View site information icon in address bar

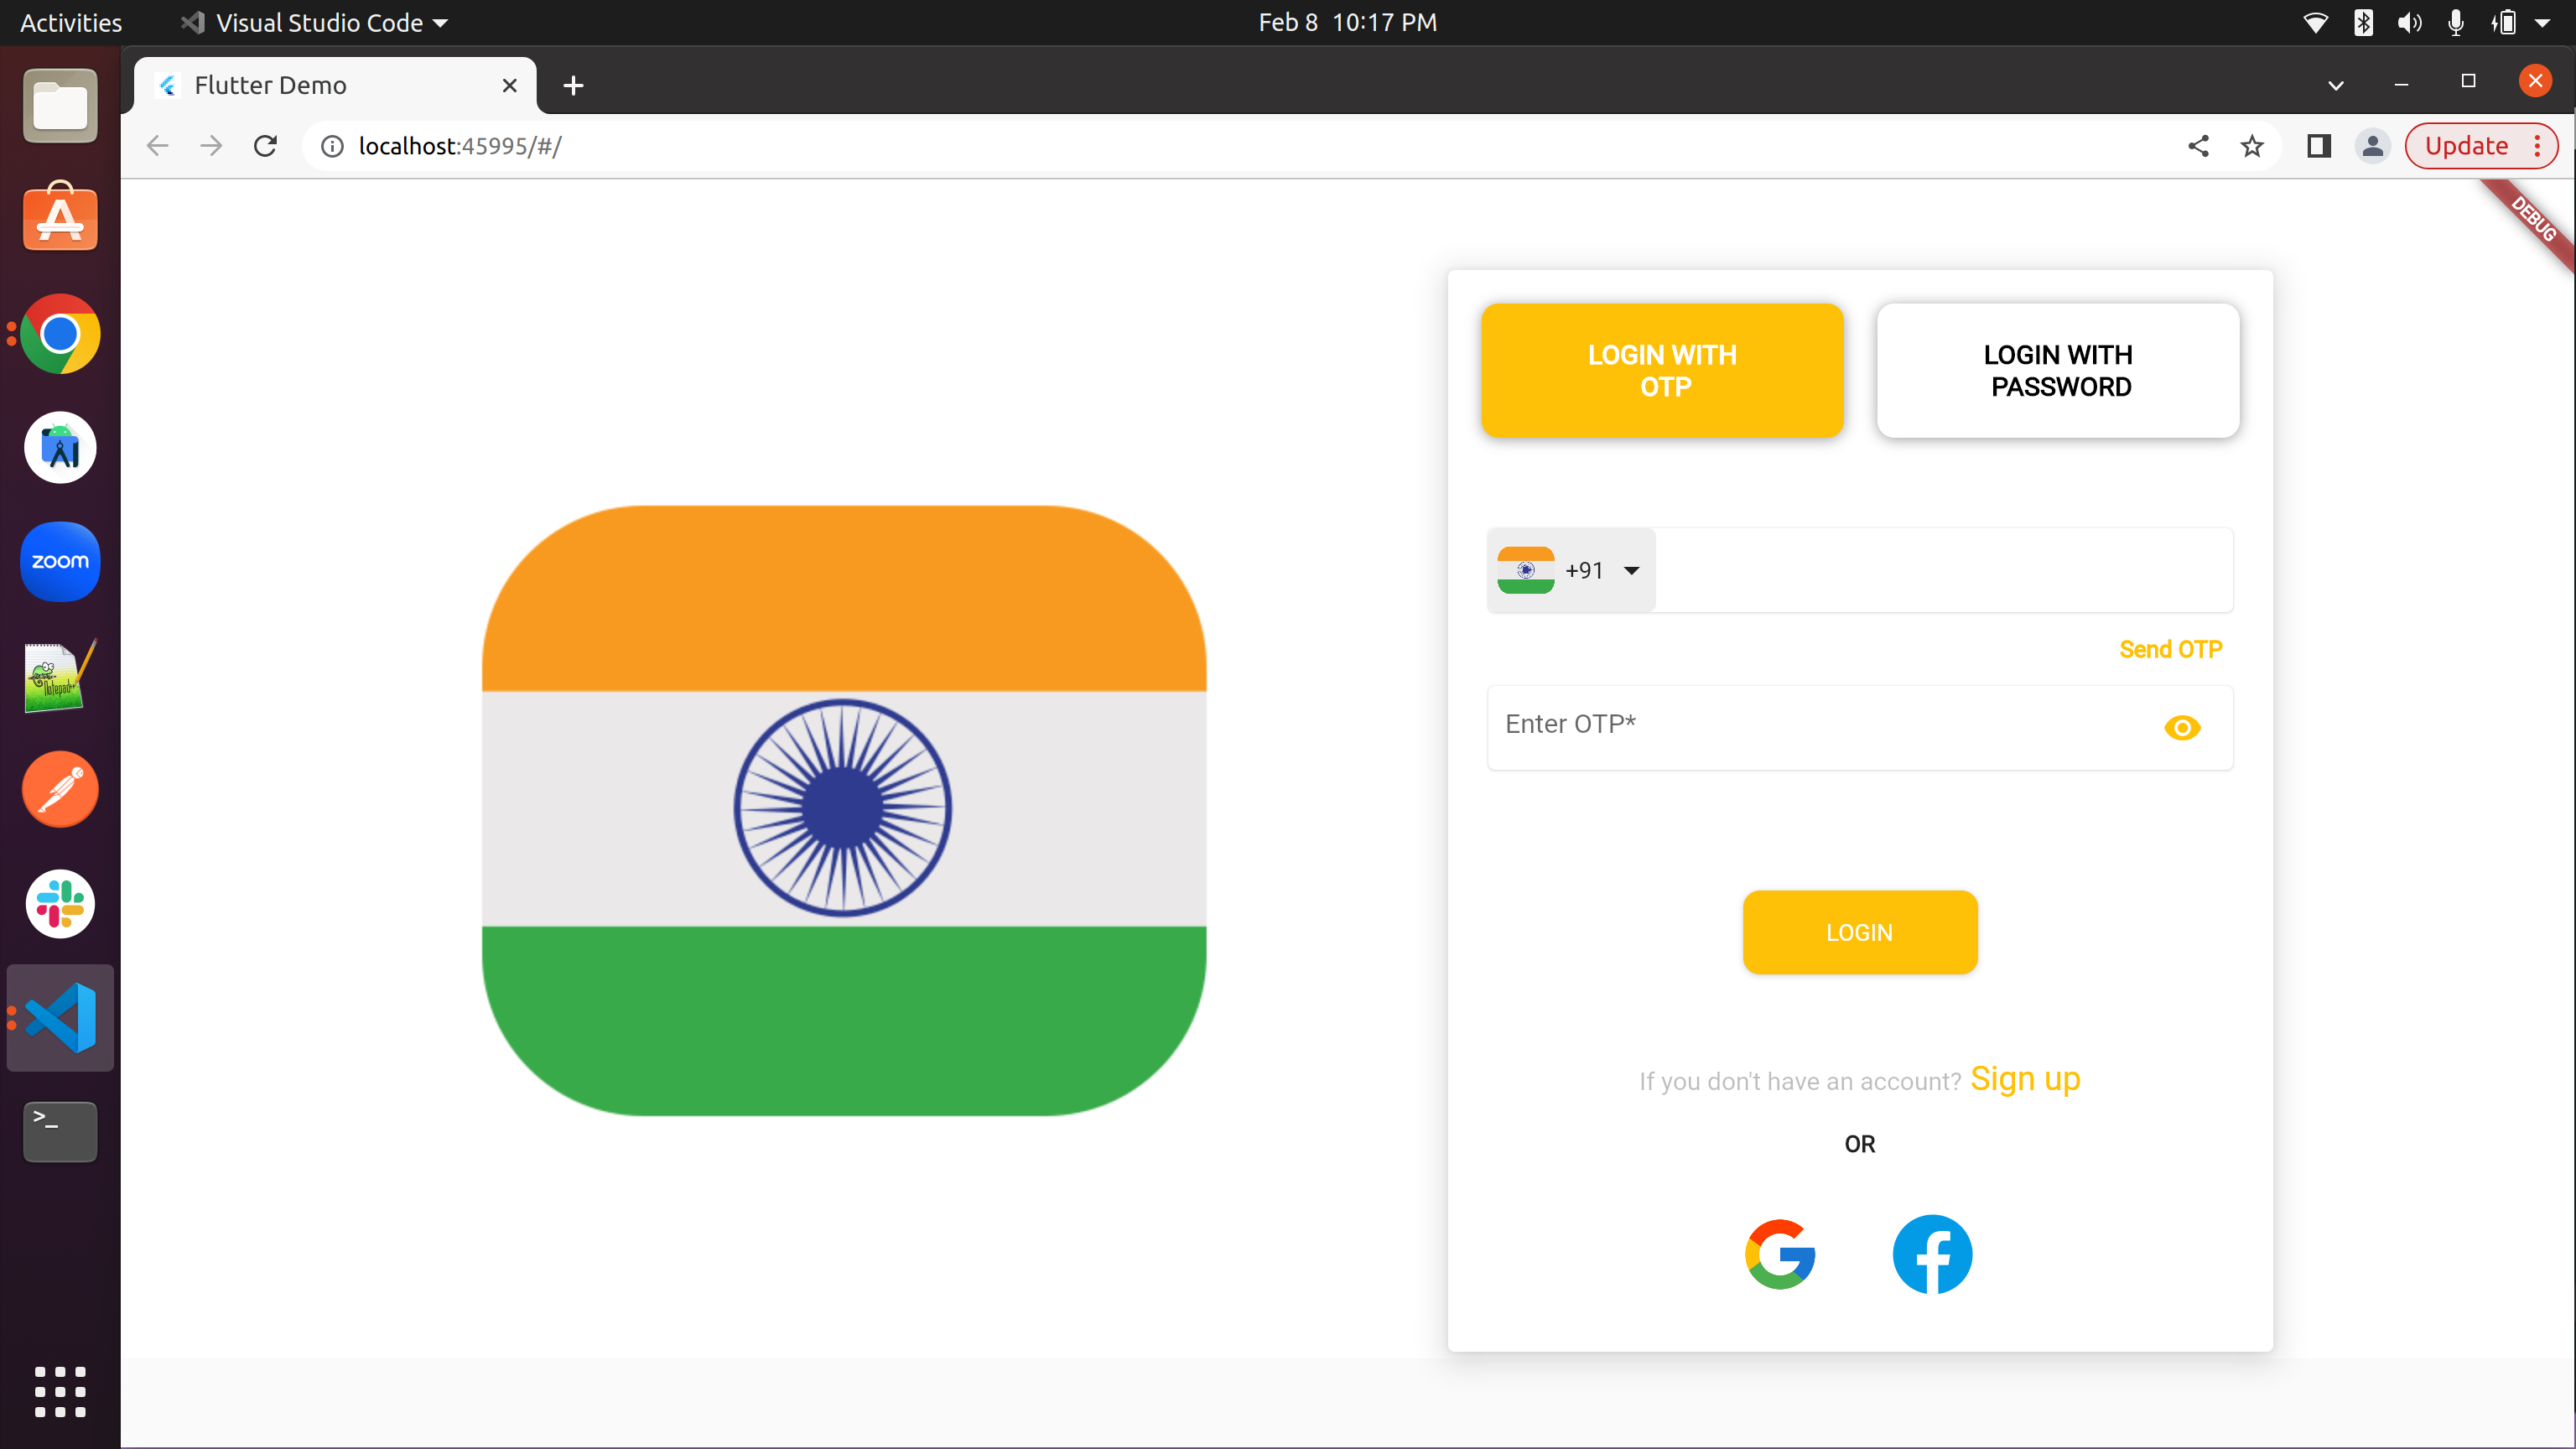[332, 146]
